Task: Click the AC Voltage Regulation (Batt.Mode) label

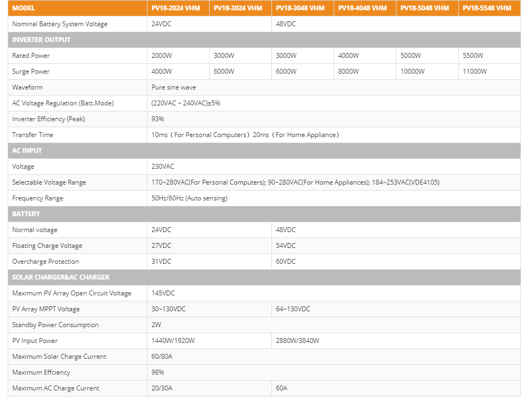Action: point(63,103)
